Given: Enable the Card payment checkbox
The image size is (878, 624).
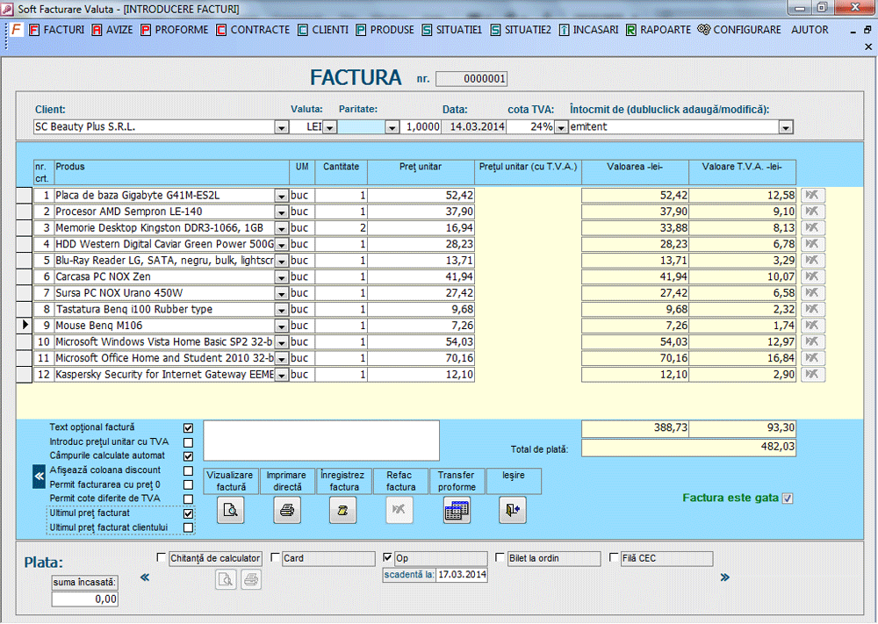Looking at the screenshot, I should coord(276,557).
